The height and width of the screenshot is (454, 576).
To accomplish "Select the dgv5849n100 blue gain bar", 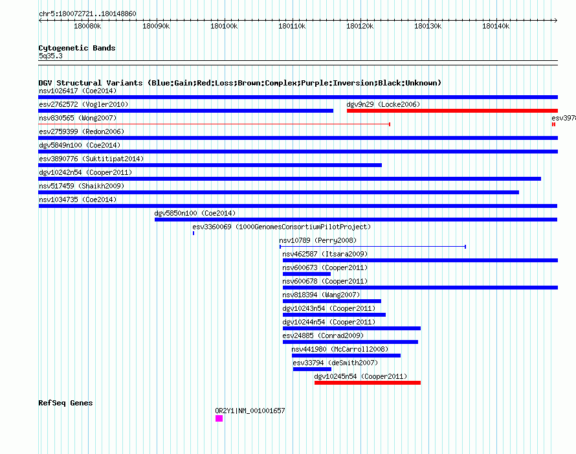I will [298, 152].
